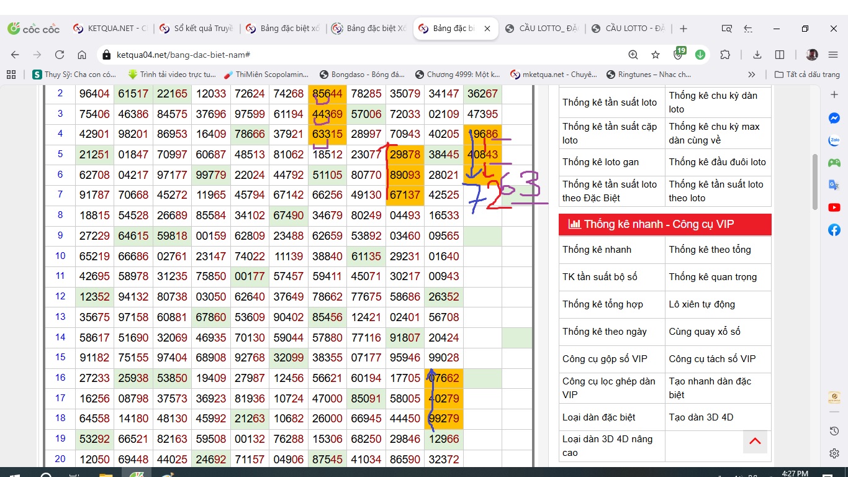
Task: Open the browser downloads icon
Action: (x=757, y=55)
